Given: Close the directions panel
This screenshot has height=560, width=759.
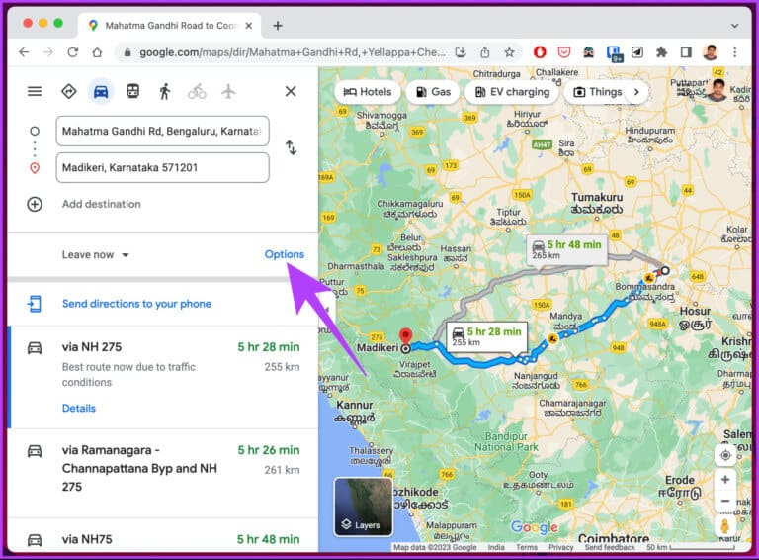Looking at the screenshot, I should [291, 91].
